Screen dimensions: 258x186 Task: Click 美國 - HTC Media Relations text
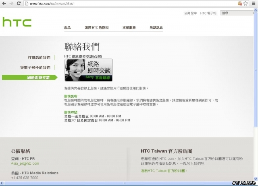tap(35, 173)
